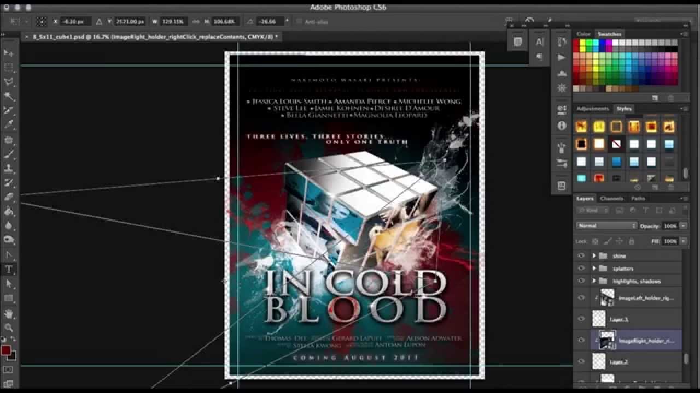Switch to the Channels tab
Viewport: 700px width, 393px height.
612,199
